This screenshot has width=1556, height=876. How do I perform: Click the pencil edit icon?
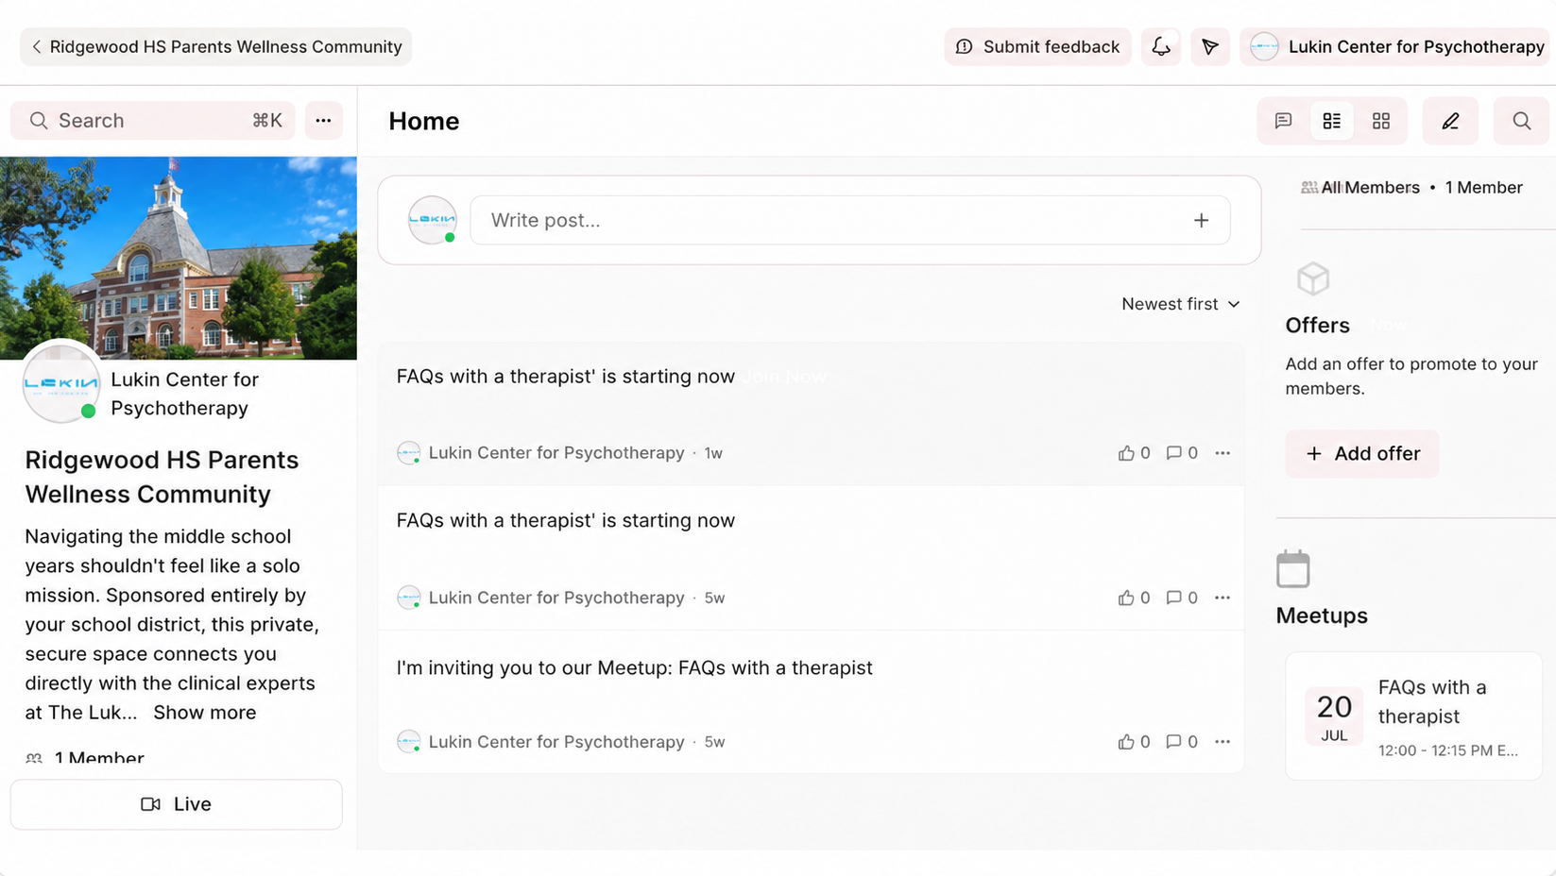click(1450, 121)
